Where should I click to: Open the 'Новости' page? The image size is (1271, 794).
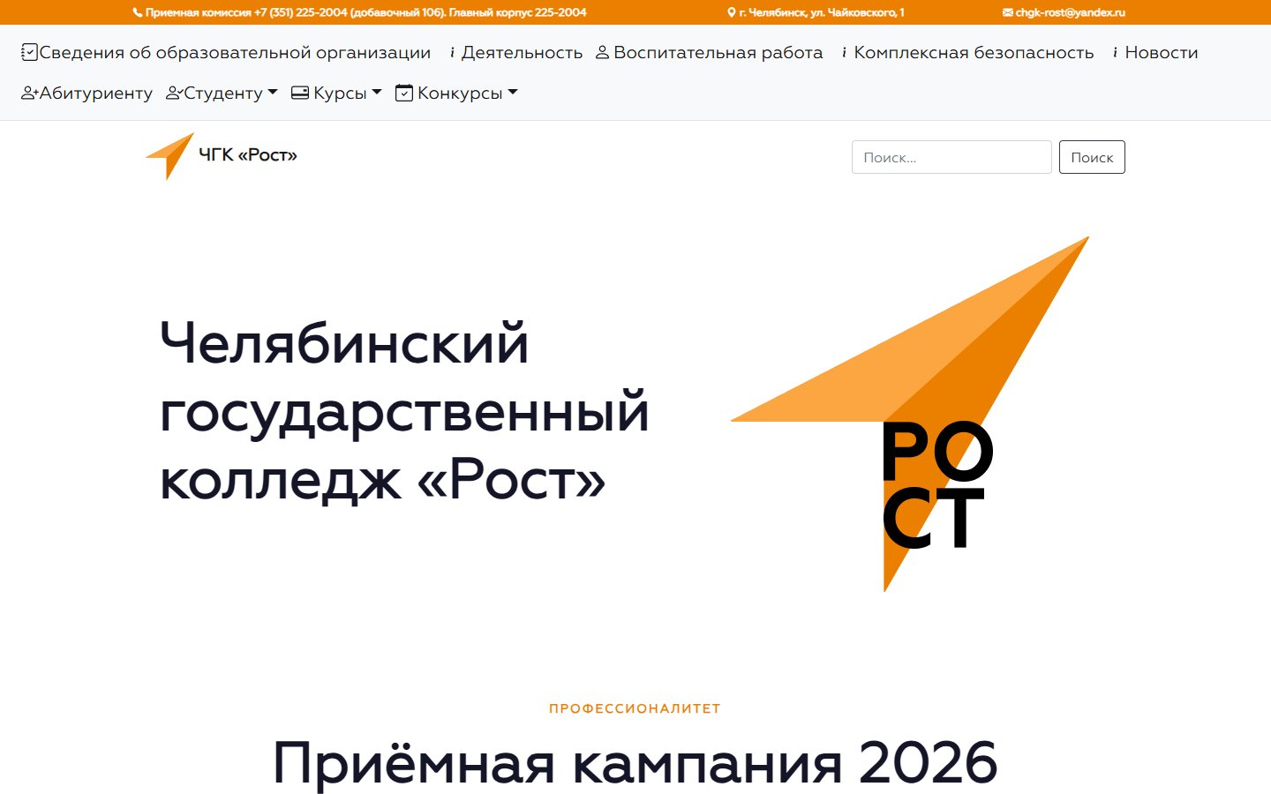click(1155, 52)
